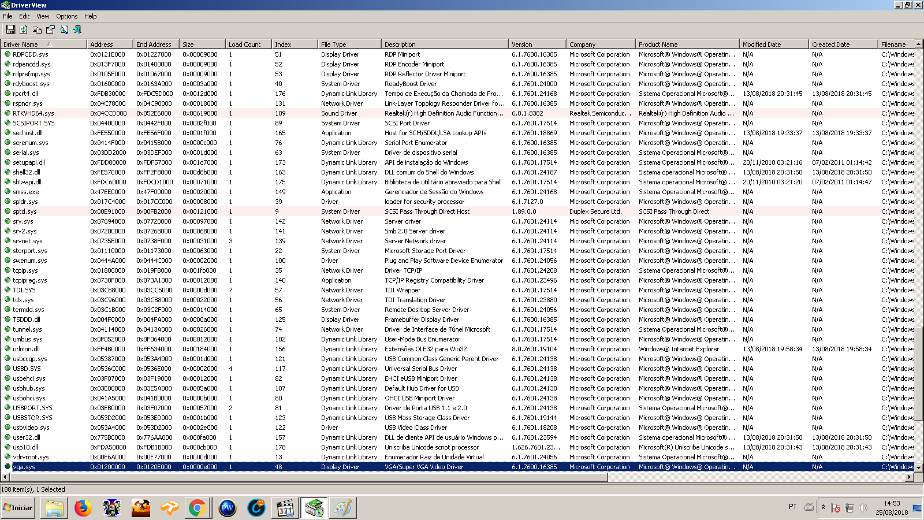This screenshot has height=520, width=924.
Task: Select the shell32.dll driver name
Action: (x=27, y=172)
